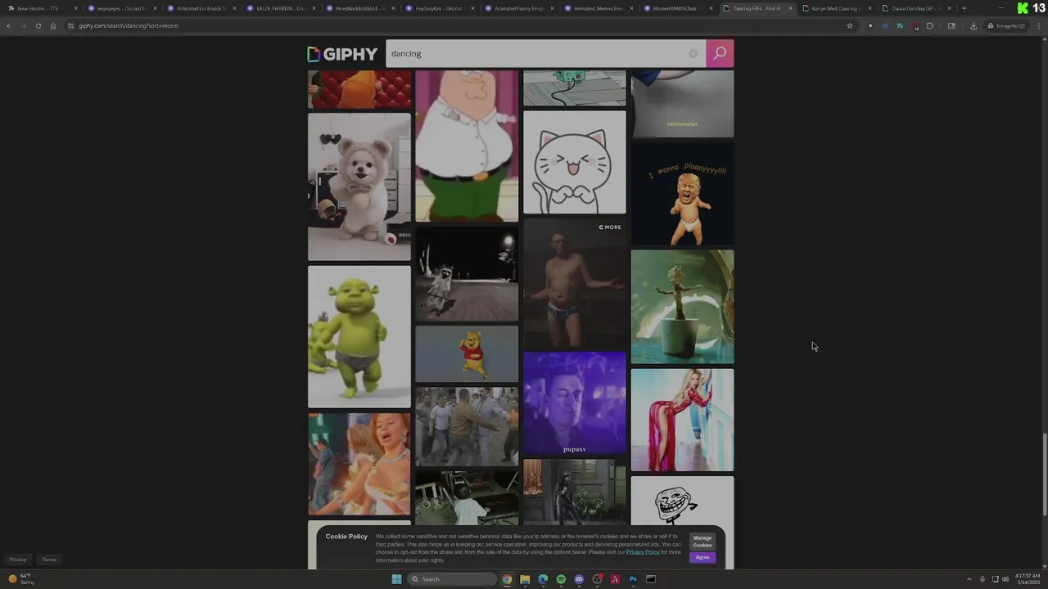Open the site info icon in address bar
Viewport: 1048px width, 589px height.
[x=71, y=25]
